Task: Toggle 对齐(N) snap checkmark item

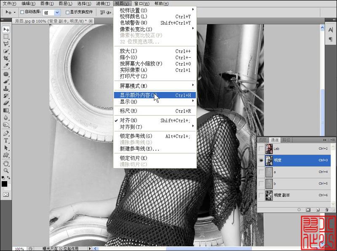Action: [x=155, y=120]
